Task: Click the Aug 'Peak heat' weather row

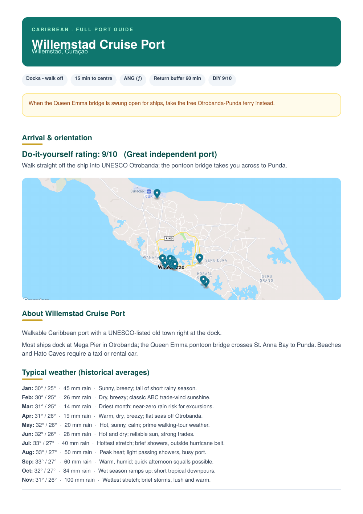Action: [x=114, y=452]
